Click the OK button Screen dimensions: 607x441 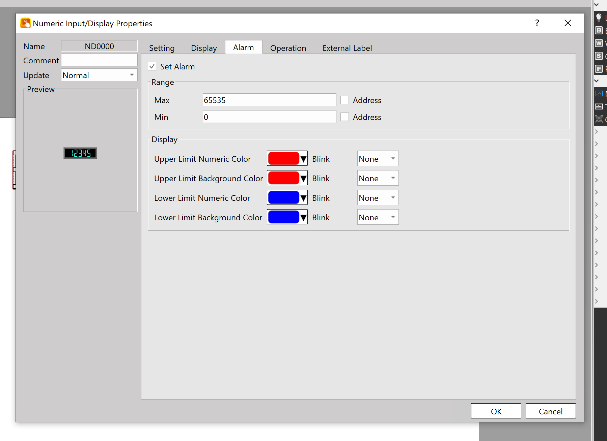496,411
